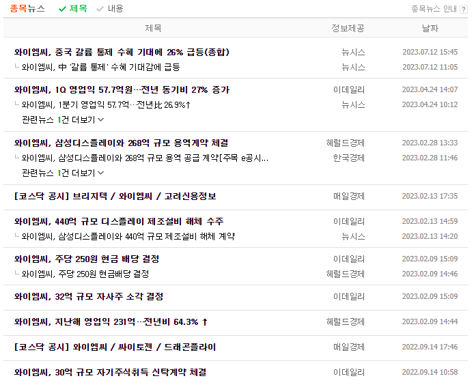The width and height of the screenshot is (476, 387).
Task: Click 이데일리 source for 32억 자사주 소각 article
Action: pyautogui.click(x=349, y=296)
